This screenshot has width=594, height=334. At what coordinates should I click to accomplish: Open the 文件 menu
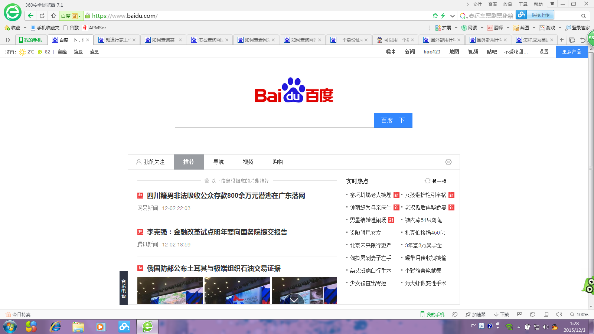click(477, 4)
